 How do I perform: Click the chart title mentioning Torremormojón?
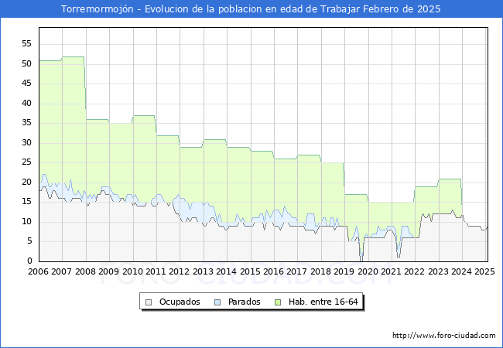pos(251,9)
